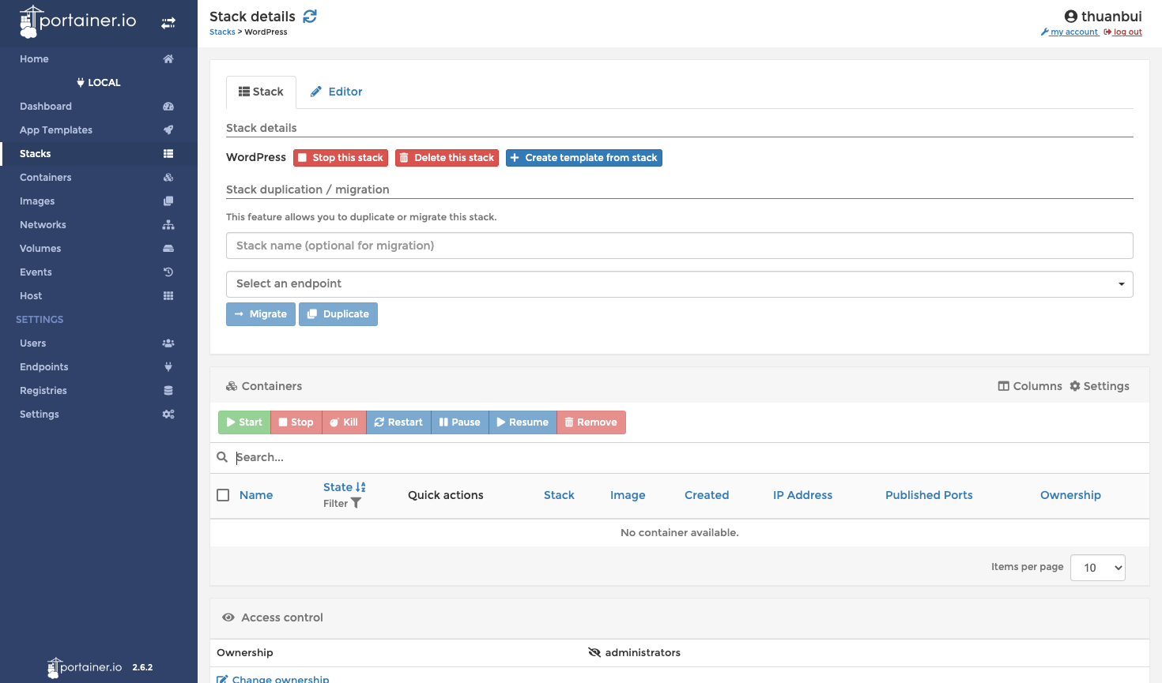Sort by the Ownership column header

click(1070, 495)
